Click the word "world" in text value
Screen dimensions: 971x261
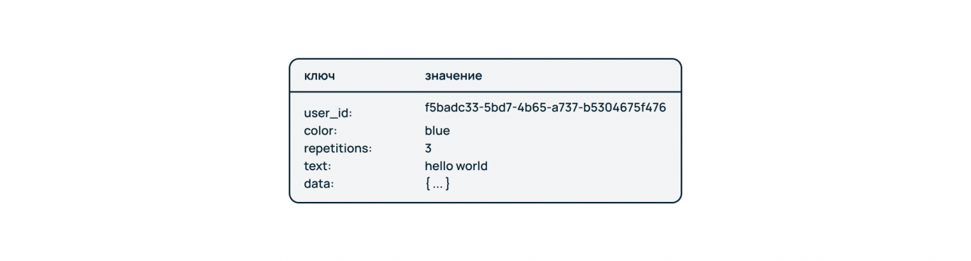click(x=472, y=166)
